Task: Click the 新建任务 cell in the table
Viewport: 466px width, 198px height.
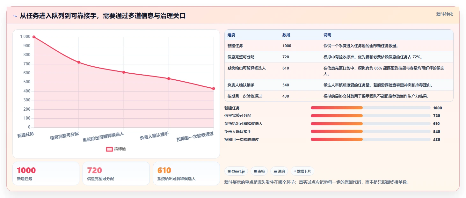Action: (x=235, y=46)
